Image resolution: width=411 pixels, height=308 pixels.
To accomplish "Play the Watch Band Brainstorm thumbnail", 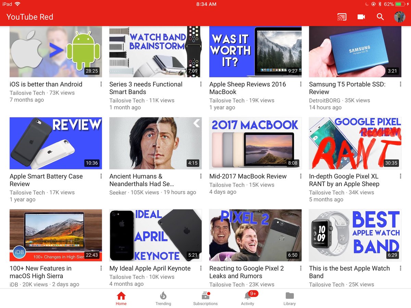I will (155, 52).
